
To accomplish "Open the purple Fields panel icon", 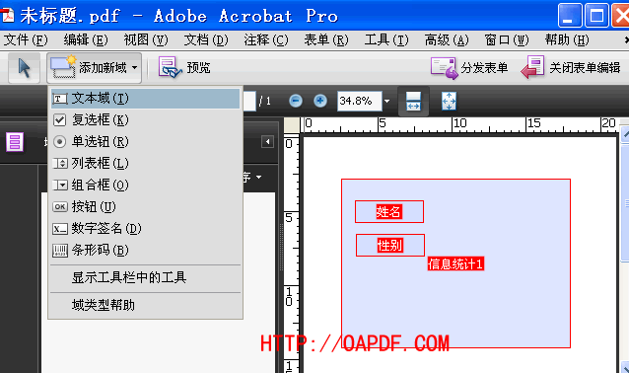I will (15, 142).
